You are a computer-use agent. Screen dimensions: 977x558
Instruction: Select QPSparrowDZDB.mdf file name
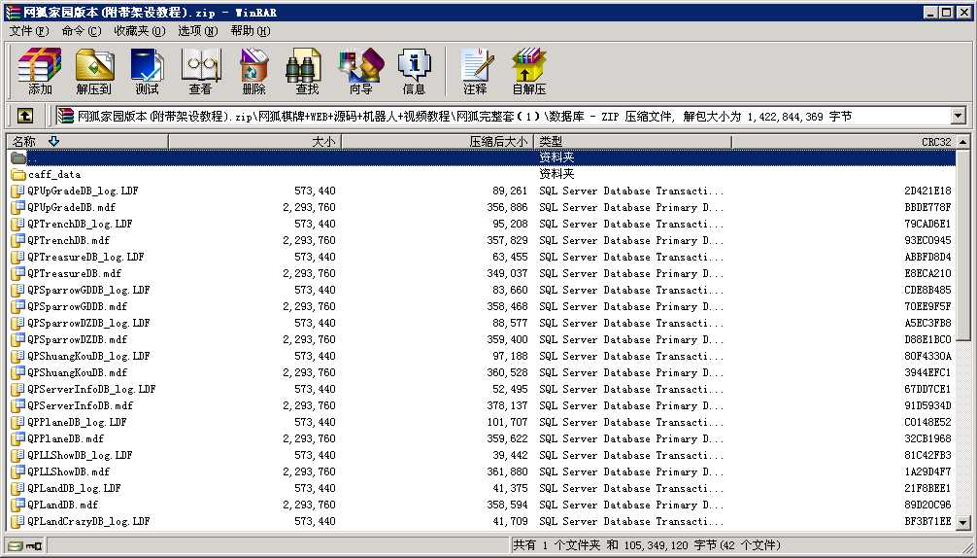click(x=78, y=339)
